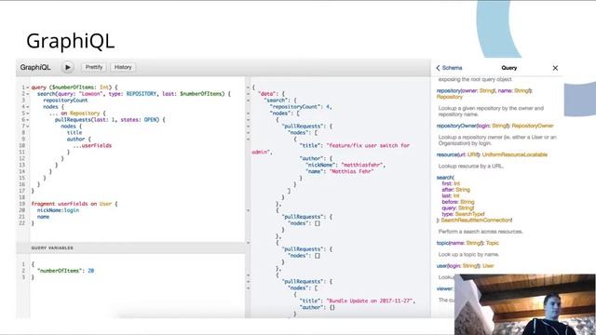Close the documentation explorer panel

click(555, 68)
